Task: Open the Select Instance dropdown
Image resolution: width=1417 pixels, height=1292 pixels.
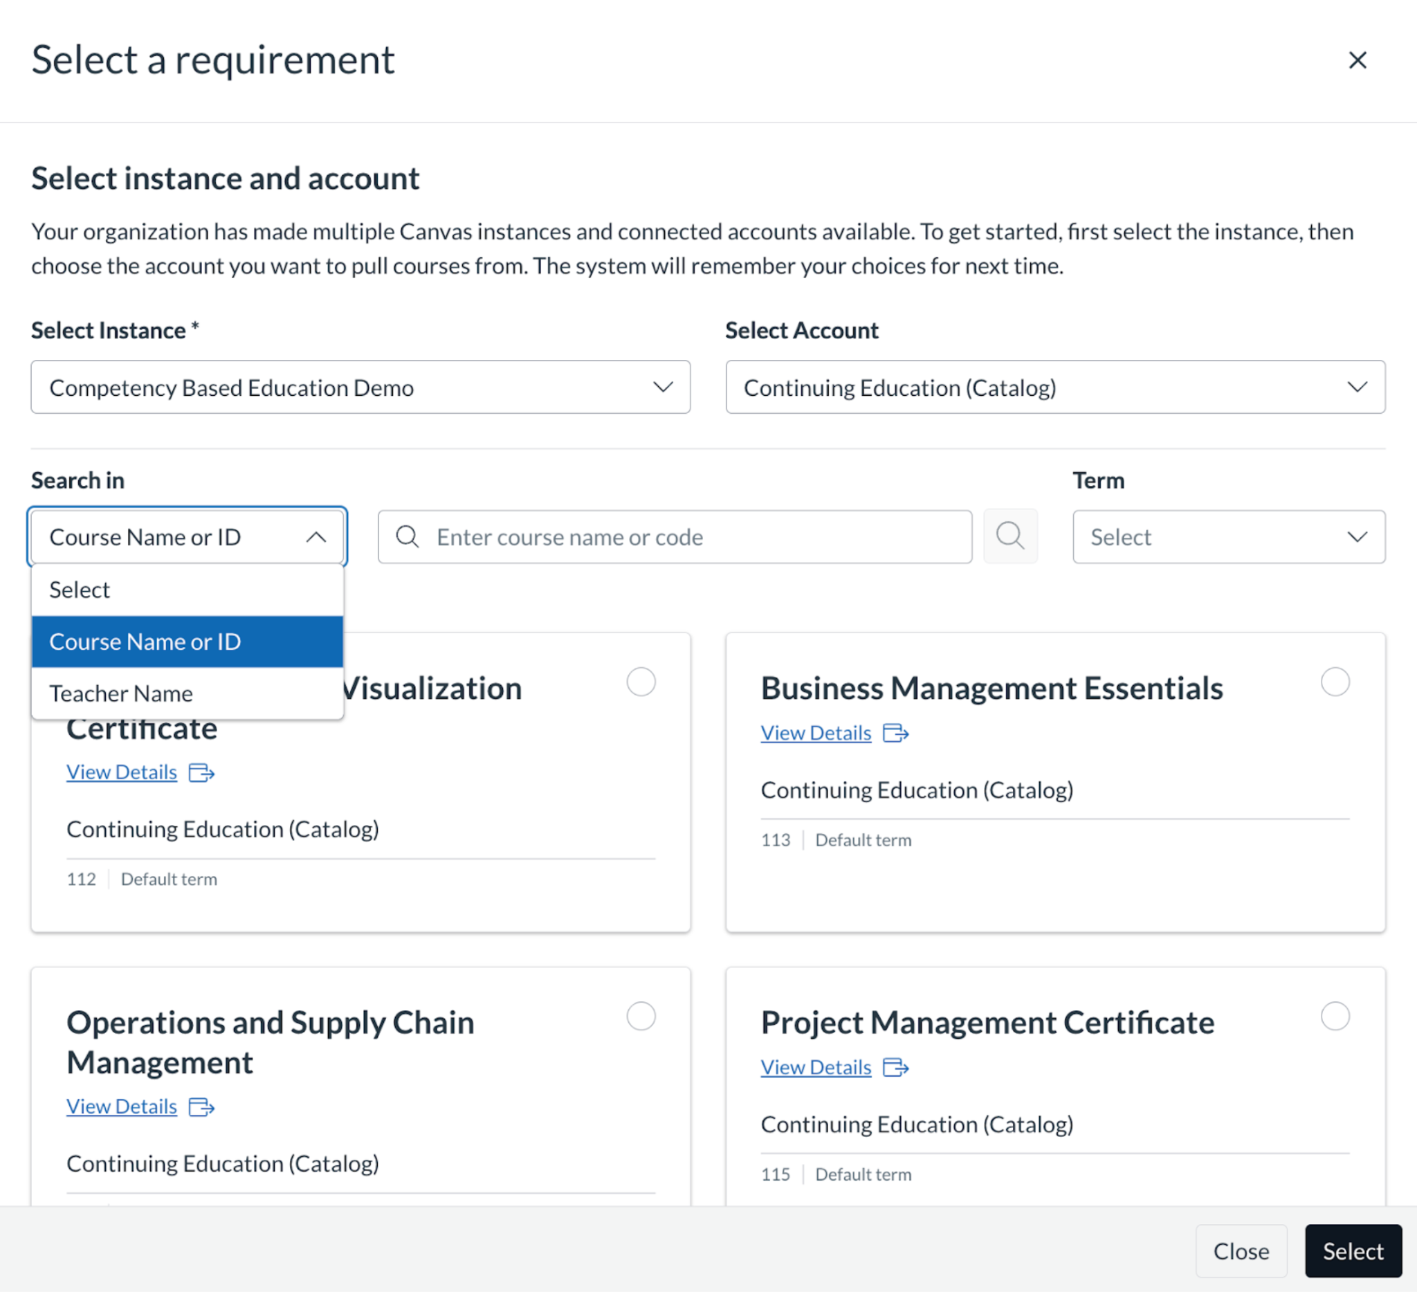Action: pos(360,388)
